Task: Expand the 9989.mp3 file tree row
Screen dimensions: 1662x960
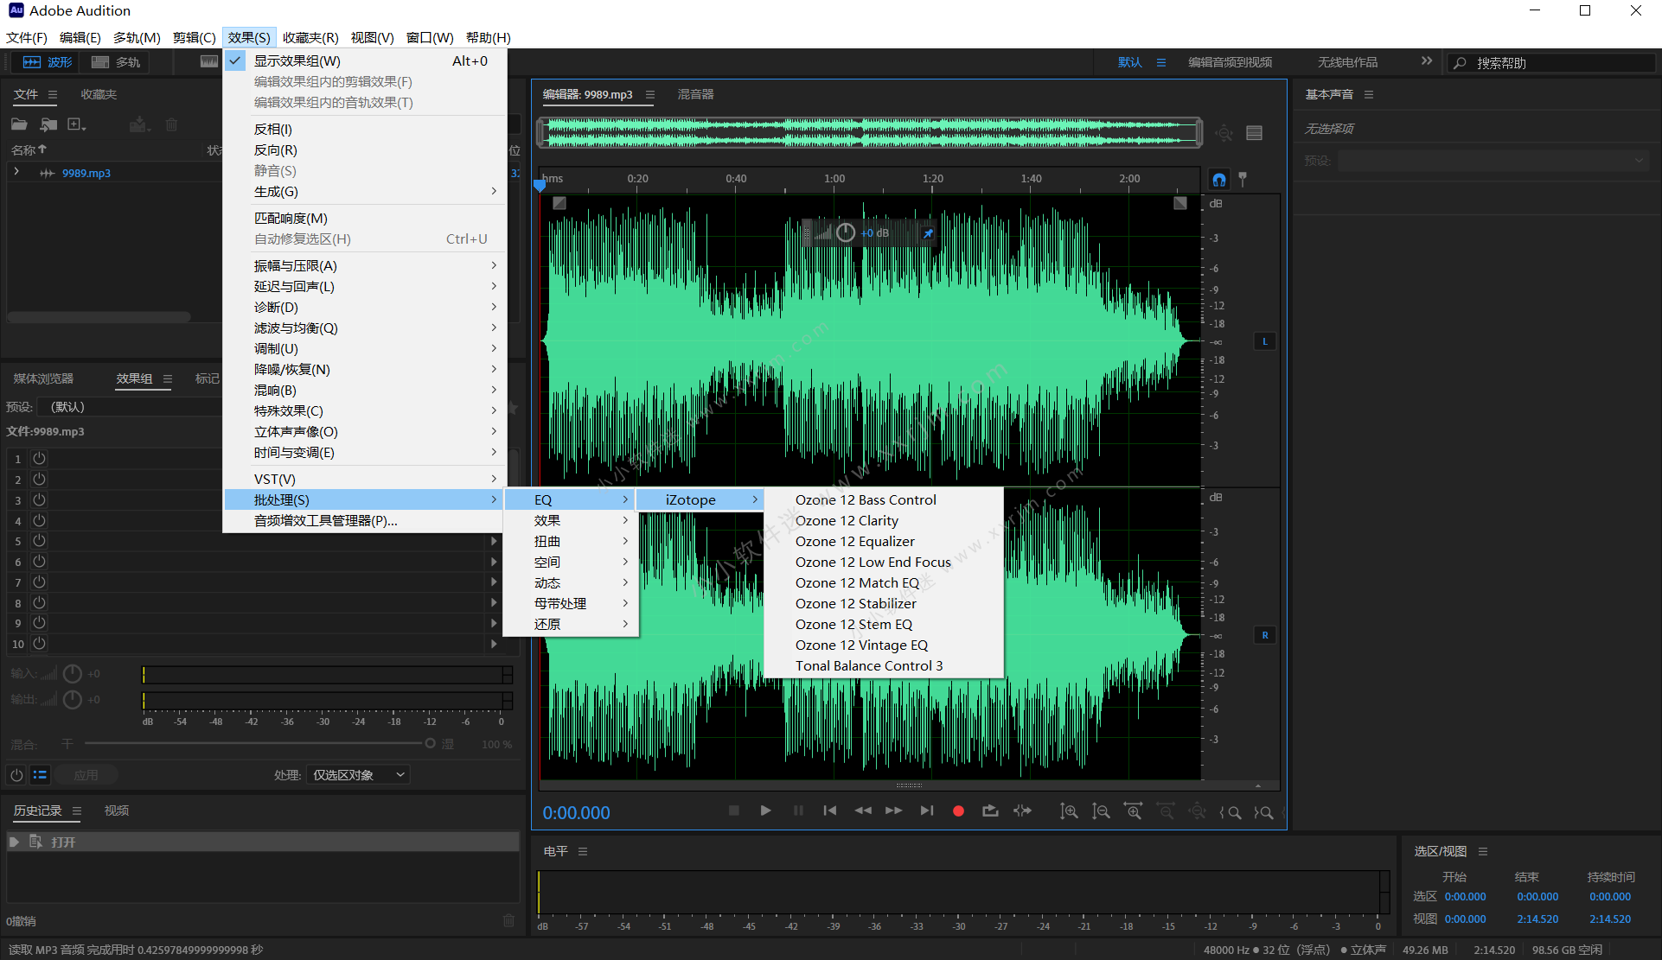Action: tap(16, 172)
